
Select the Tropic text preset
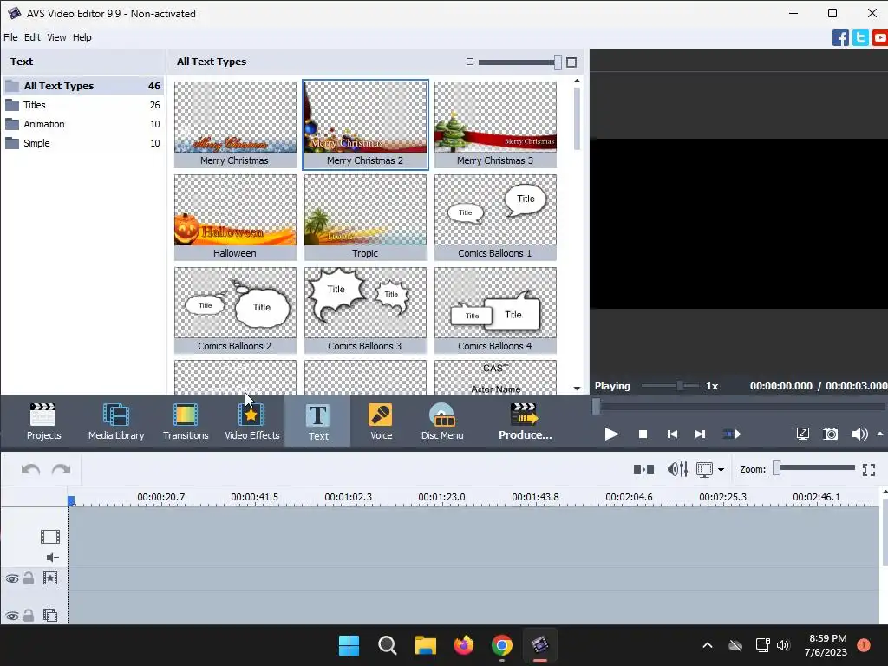pyautogui.click(x=365, y=218)
